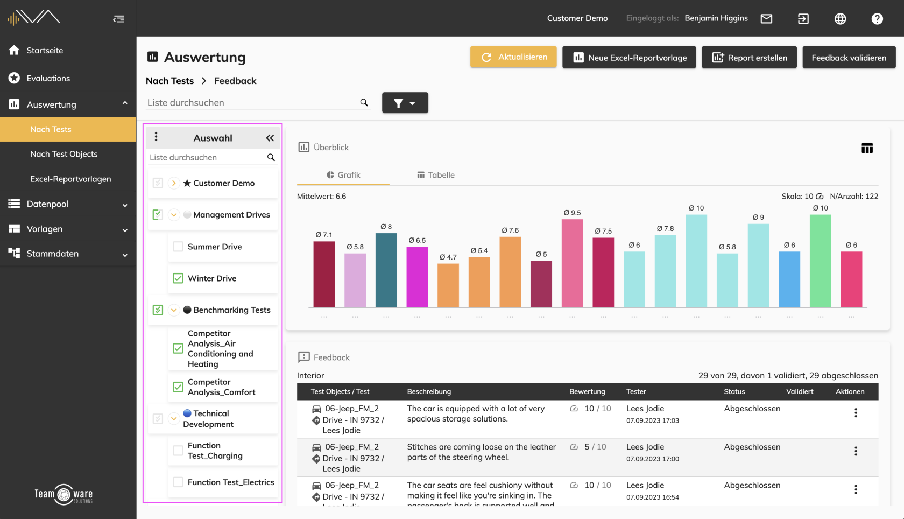Collapse the sidebar menu icon

(x=119, y=19)
